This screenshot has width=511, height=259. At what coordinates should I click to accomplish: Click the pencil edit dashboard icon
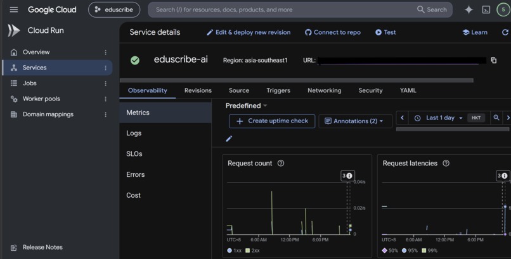pyautogui.click(x=229, y=138)
